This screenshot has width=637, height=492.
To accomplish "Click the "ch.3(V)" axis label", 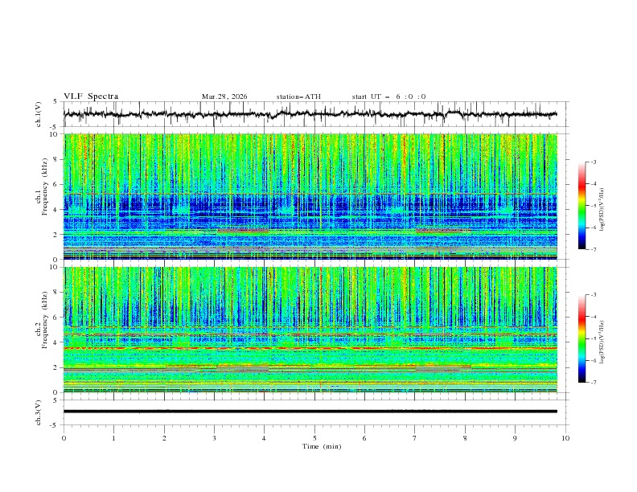I will [x=39, y=412].
